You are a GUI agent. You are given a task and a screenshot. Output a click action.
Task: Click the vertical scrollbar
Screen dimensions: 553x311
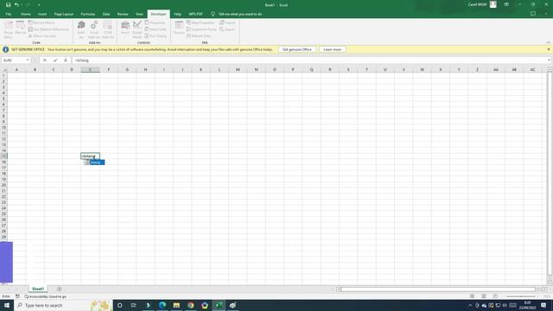(x=550, y=175)
